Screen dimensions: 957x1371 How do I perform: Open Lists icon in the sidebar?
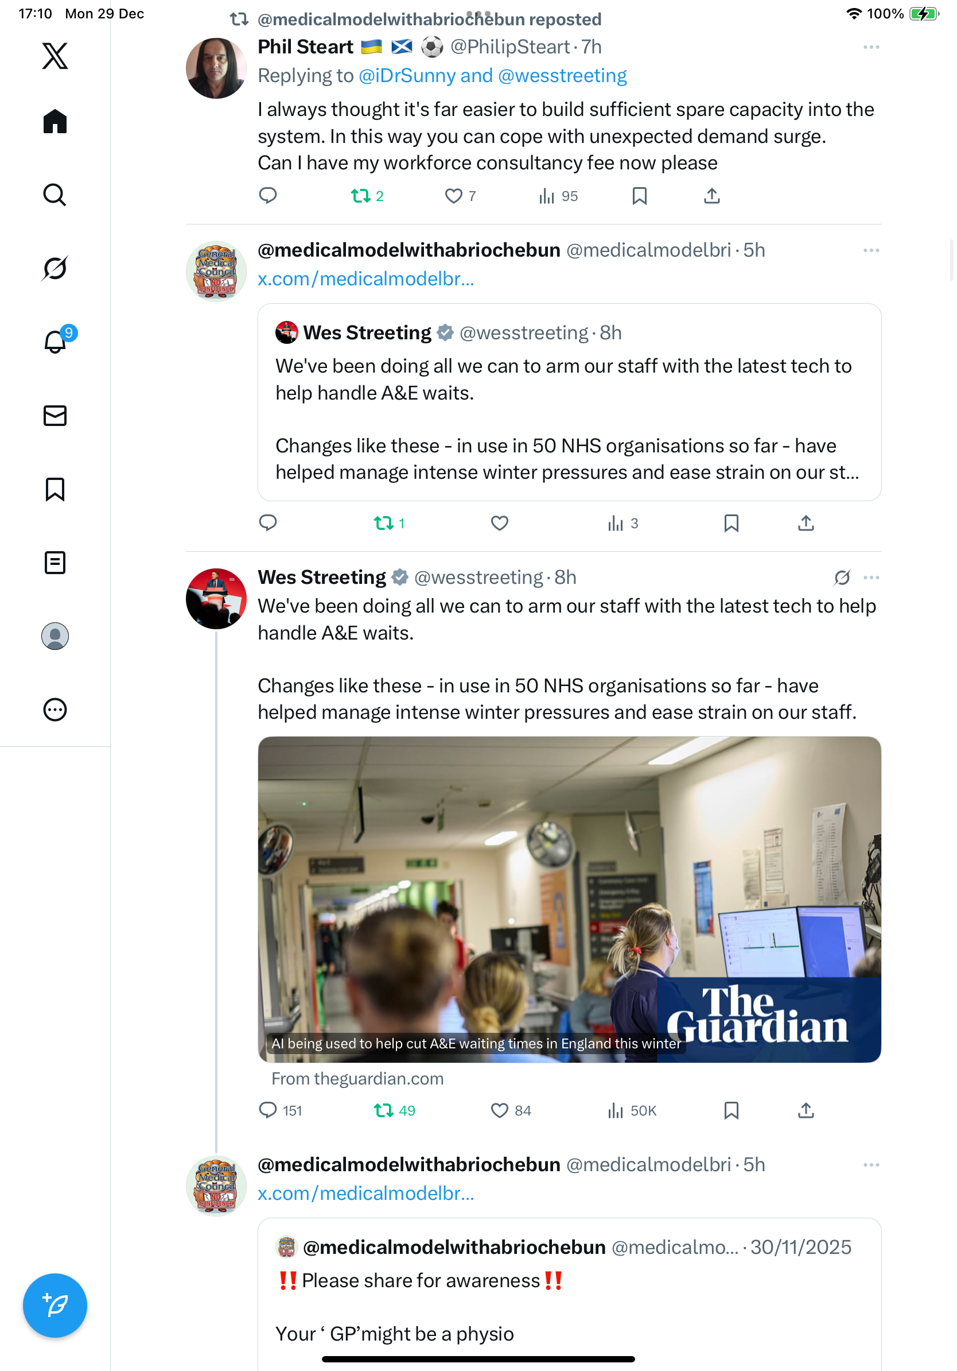[x=55, y=563]
